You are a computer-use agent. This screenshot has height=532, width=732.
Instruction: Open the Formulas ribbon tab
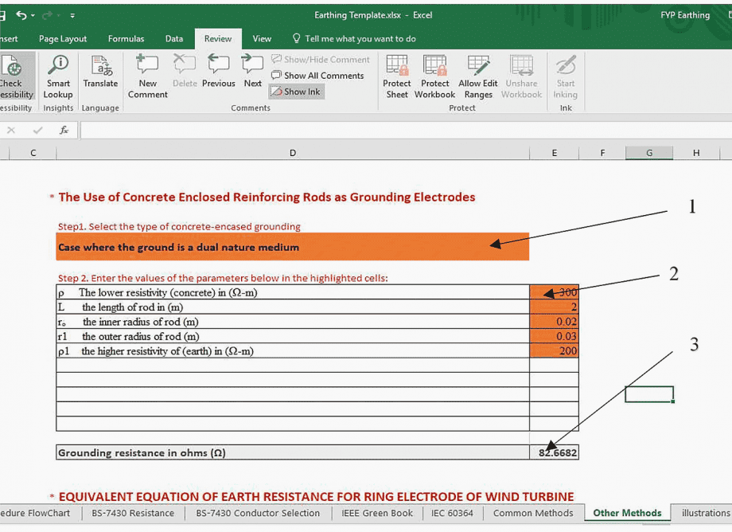[126, 39]
